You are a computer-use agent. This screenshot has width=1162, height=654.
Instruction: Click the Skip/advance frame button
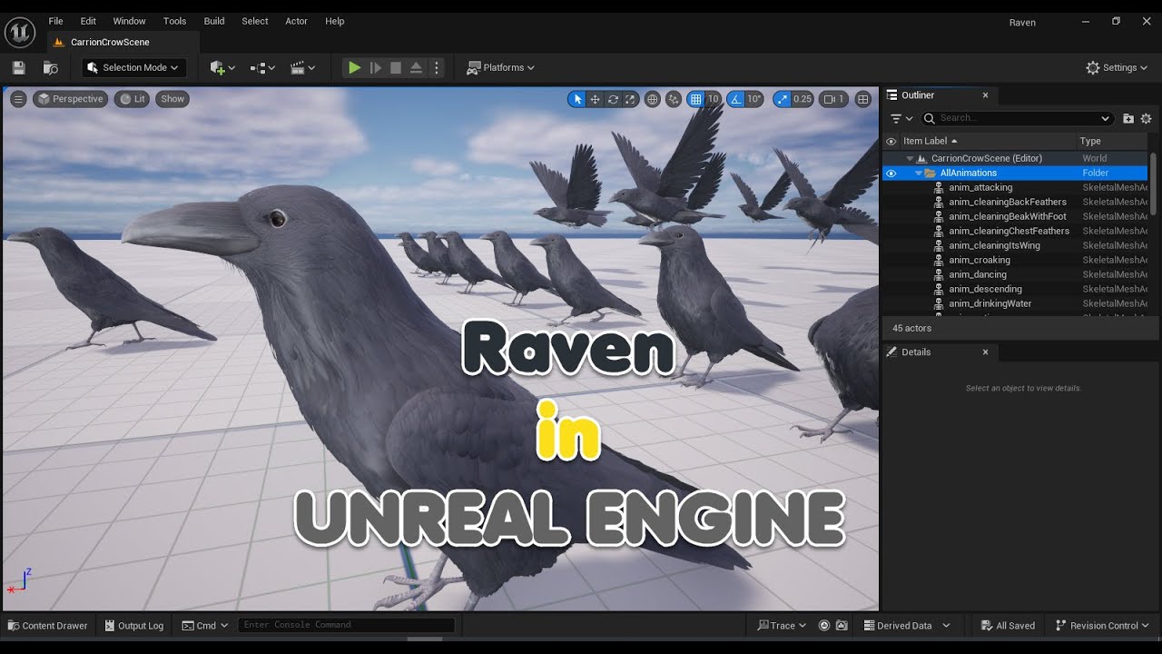click(375, 67)
